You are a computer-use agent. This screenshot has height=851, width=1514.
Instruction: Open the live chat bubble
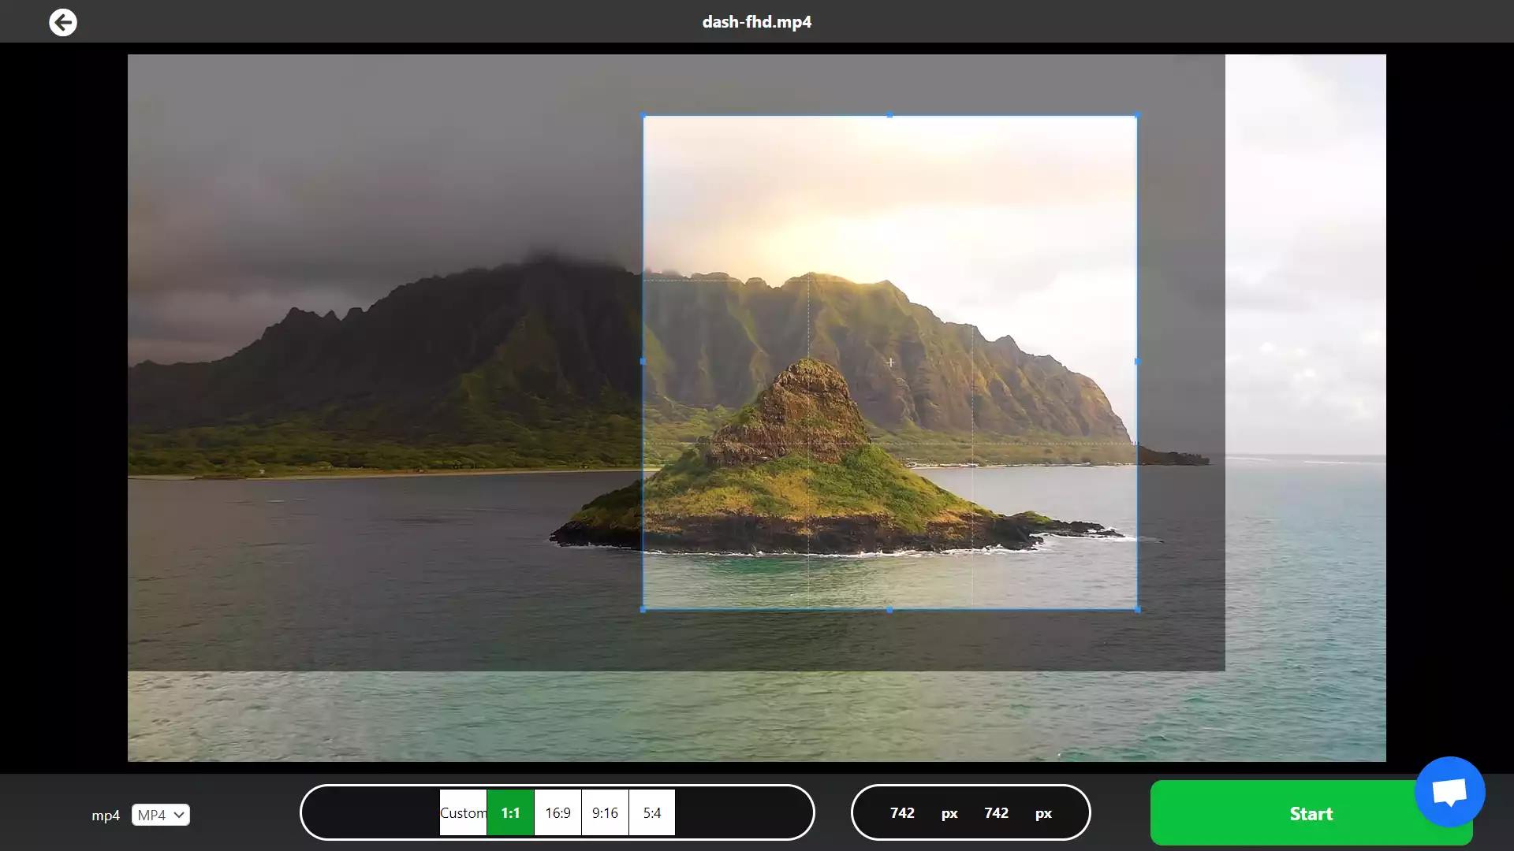click(x=1449, y=792)
